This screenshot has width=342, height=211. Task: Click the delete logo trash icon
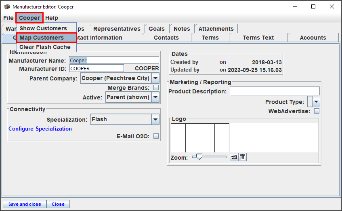[x=242, y=157]
